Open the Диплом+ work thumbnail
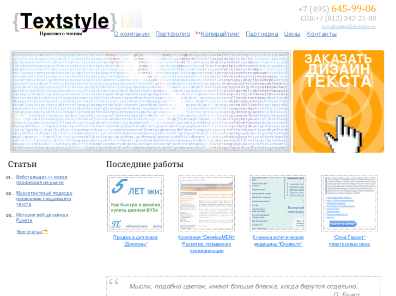This screenshot has width=396, height=296. pyautogui.click(x=136, y=203)
